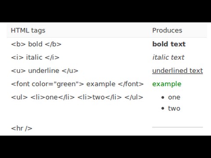Click the bullet dot before "one"
The height and width of the screenshot is (158, 211).
[163, 97]
